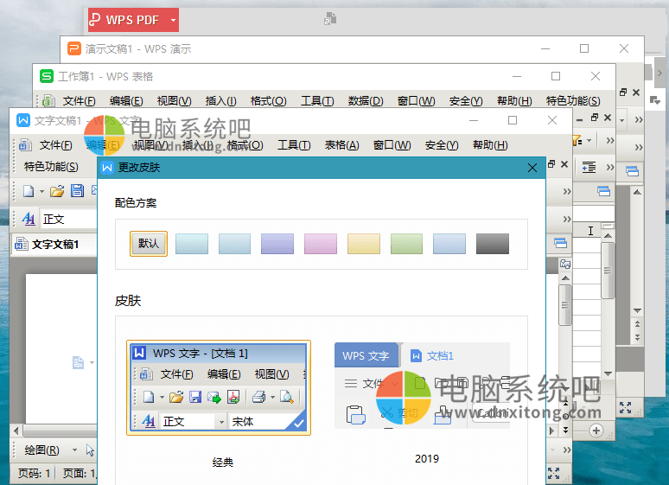Open 表格(A) menu in WPS 文字 window
This screenshot has width=669, height=485.
coord(341,145)
